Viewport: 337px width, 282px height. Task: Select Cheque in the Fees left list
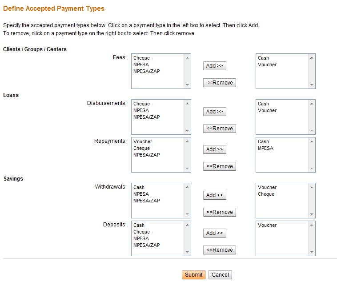142,58
